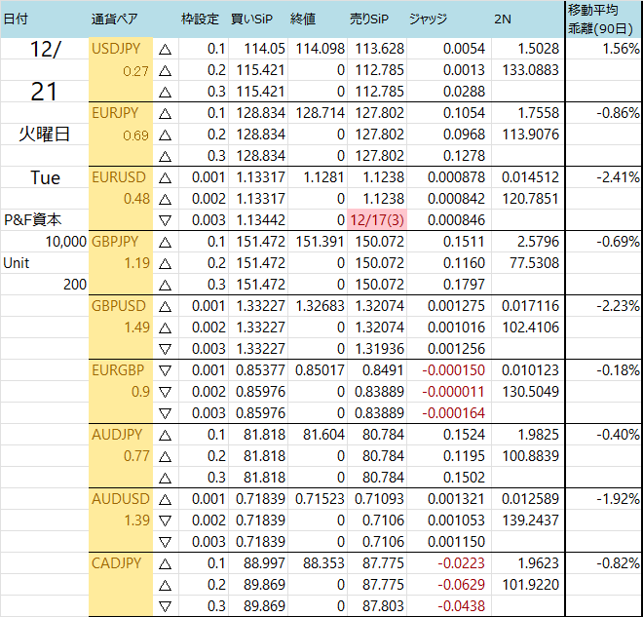Click the ジャッジ column header
This screenshot has height=617, width=643.
click(428, 19)
